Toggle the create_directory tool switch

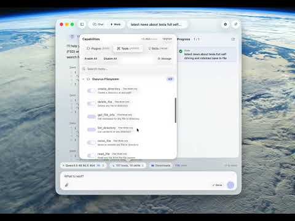92,91
